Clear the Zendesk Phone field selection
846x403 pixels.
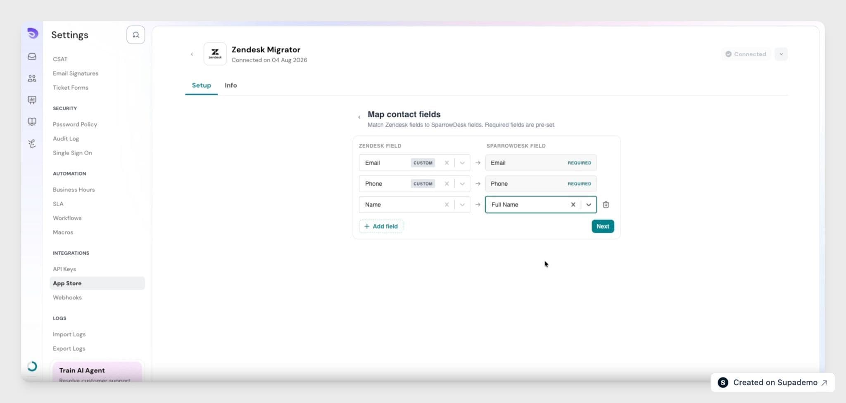pyautogui.click(x=447, y=184)
